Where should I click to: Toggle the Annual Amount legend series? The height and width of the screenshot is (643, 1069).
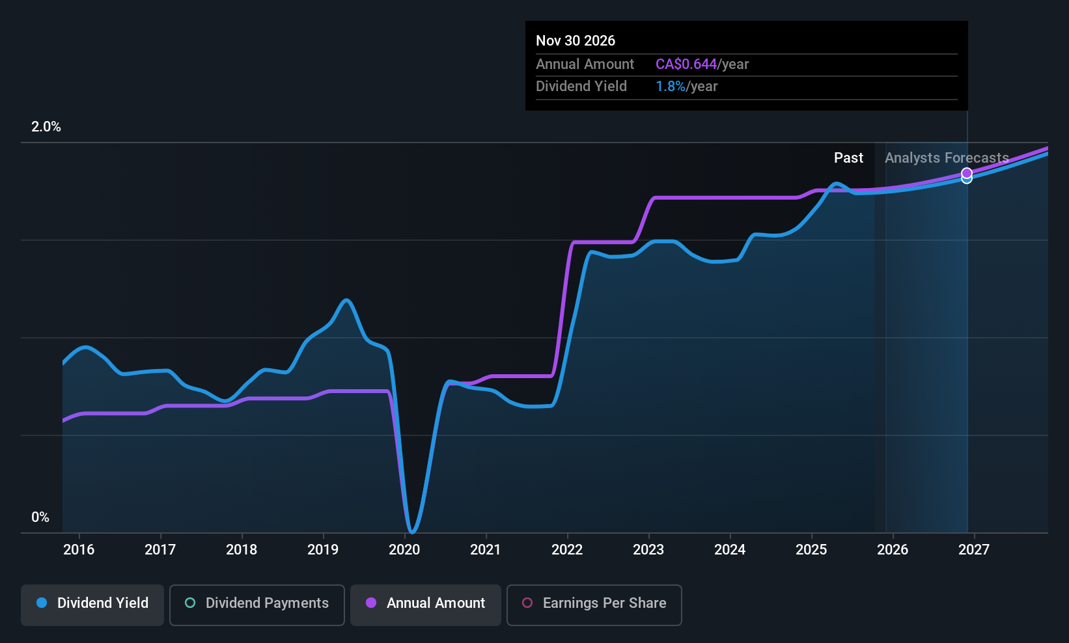[426, 604]
